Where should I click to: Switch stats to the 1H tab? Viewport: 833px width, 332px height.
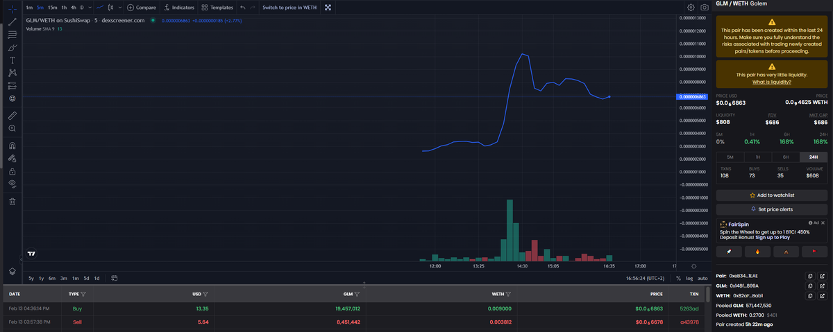click(x=758, y=157)
